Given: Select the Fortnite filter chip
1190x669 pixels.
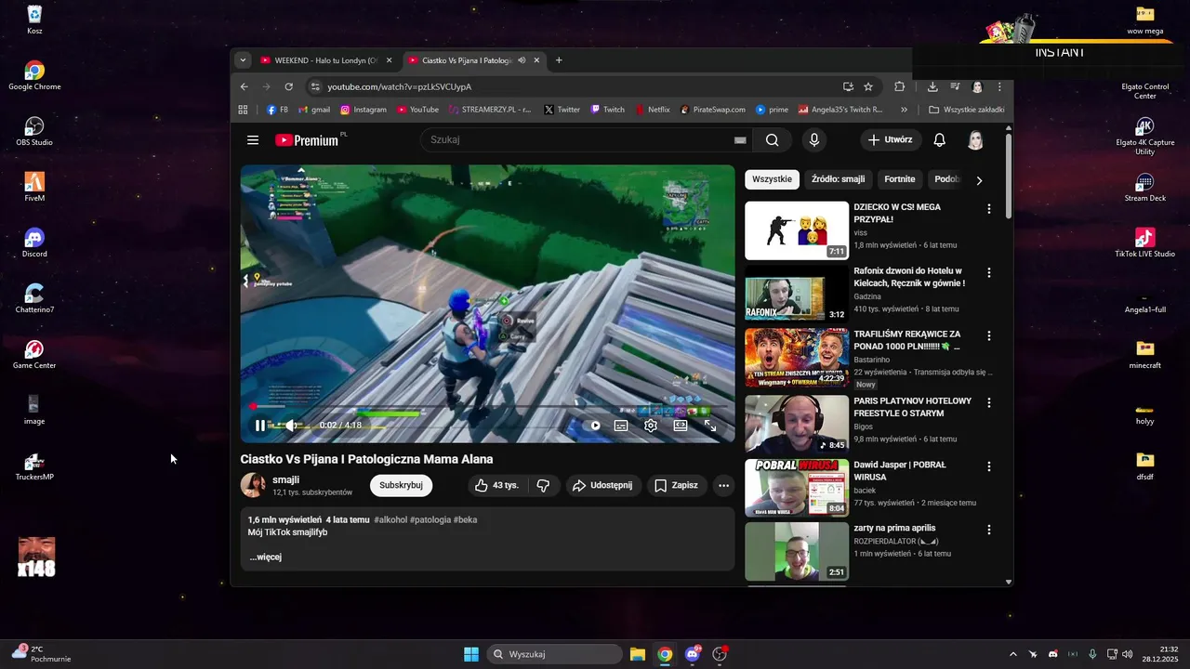Looking at the screenshot, I should click(x=900, y=179).
